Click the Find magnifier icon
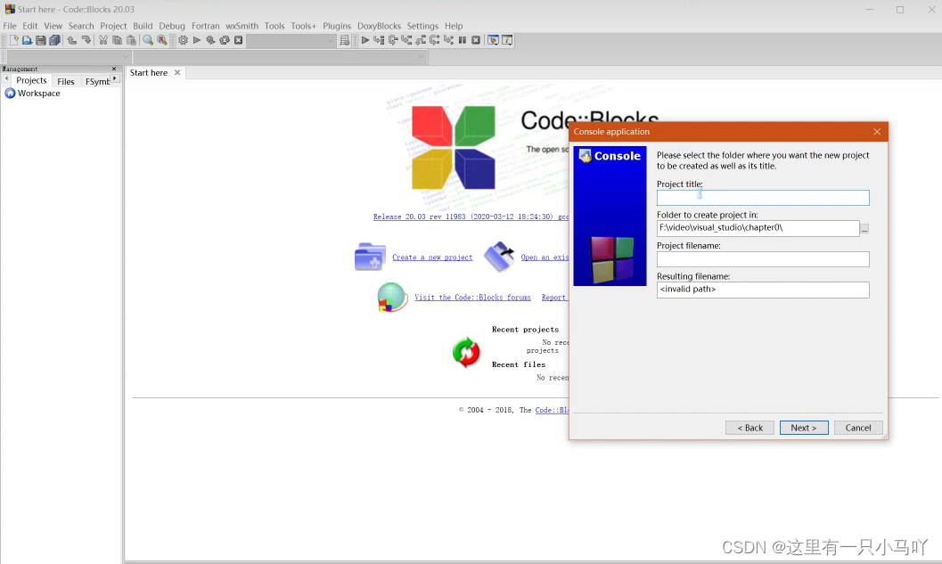Image resolution: width=942 pixels, height=564 pixels. [148, 40]
